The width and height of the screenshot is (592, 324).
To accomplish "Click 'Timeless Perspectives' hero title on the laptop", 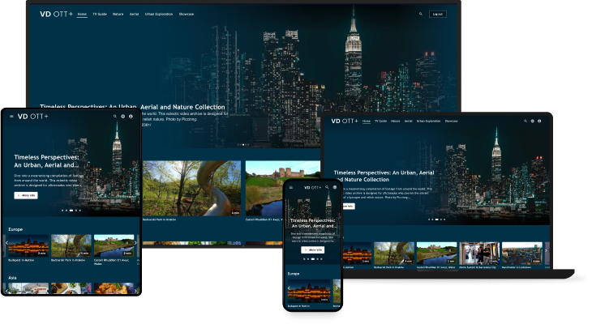I will [384, 176].
